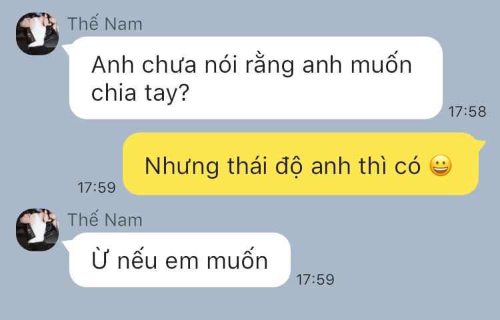The width and height of the screenshot is (500, 320).
Task: Tap the message "Ừ nếu em muốn"
Action: coord(180,260)
